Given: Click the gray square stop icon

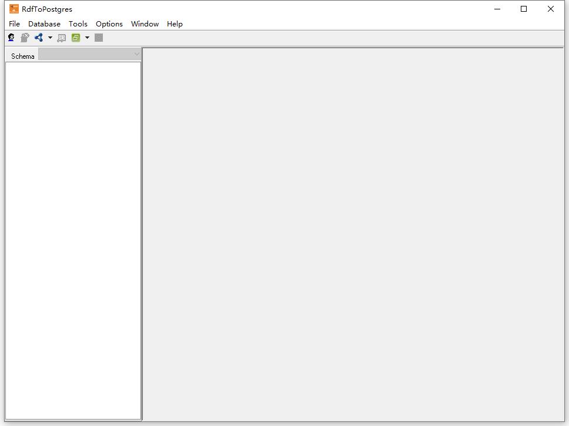Looking at the screenshot, I should pyautogui.click(x=99, y=38).
